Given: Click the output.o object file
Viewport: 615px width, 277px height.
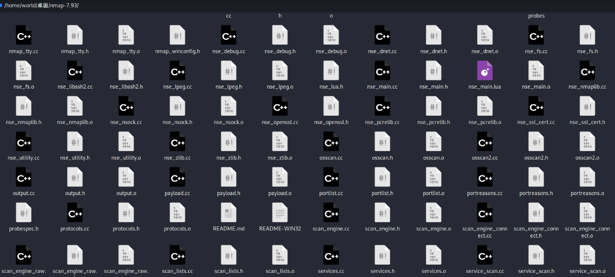Looking at the screenshot, I should pos(126,177).
